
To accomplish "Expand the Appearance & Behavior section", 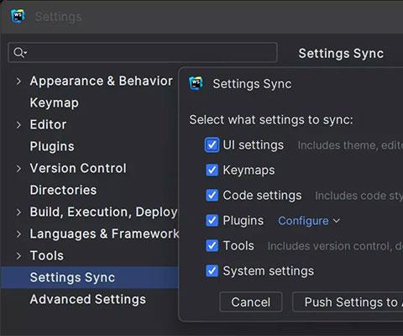I will tap(18, 81).
